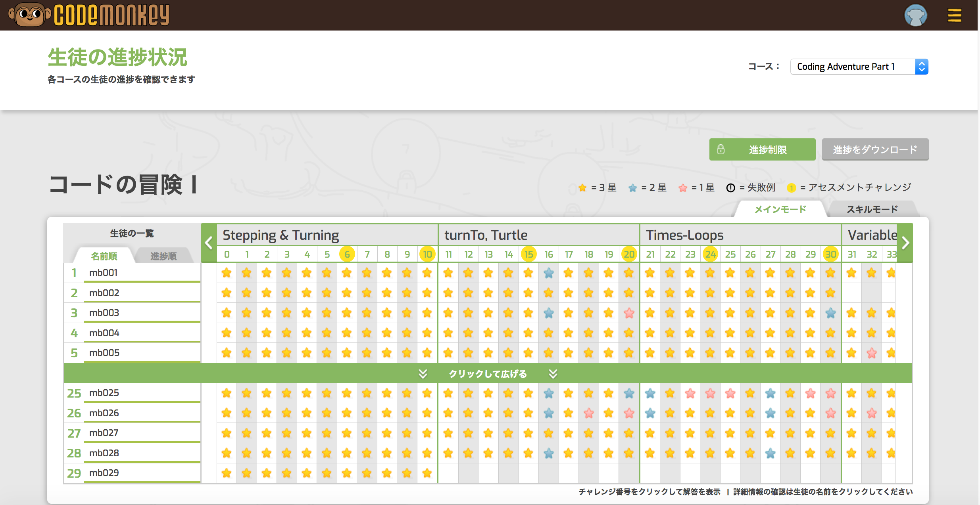Click the 進捗をダウンロード button
Screen dimensions: 980x505
click(x=875, y=149)
